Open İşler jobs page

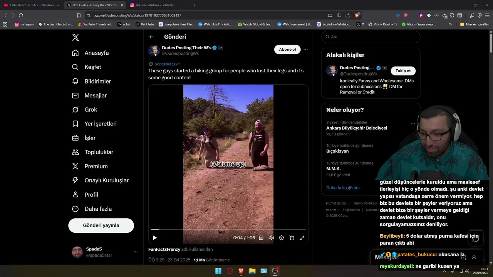(84, 138)
